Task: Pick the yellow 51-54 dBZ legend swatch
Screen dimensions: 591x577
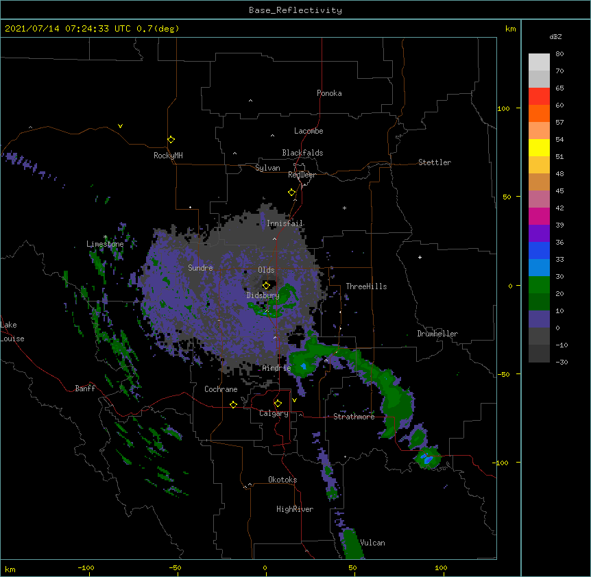Action: coord(539,147)
